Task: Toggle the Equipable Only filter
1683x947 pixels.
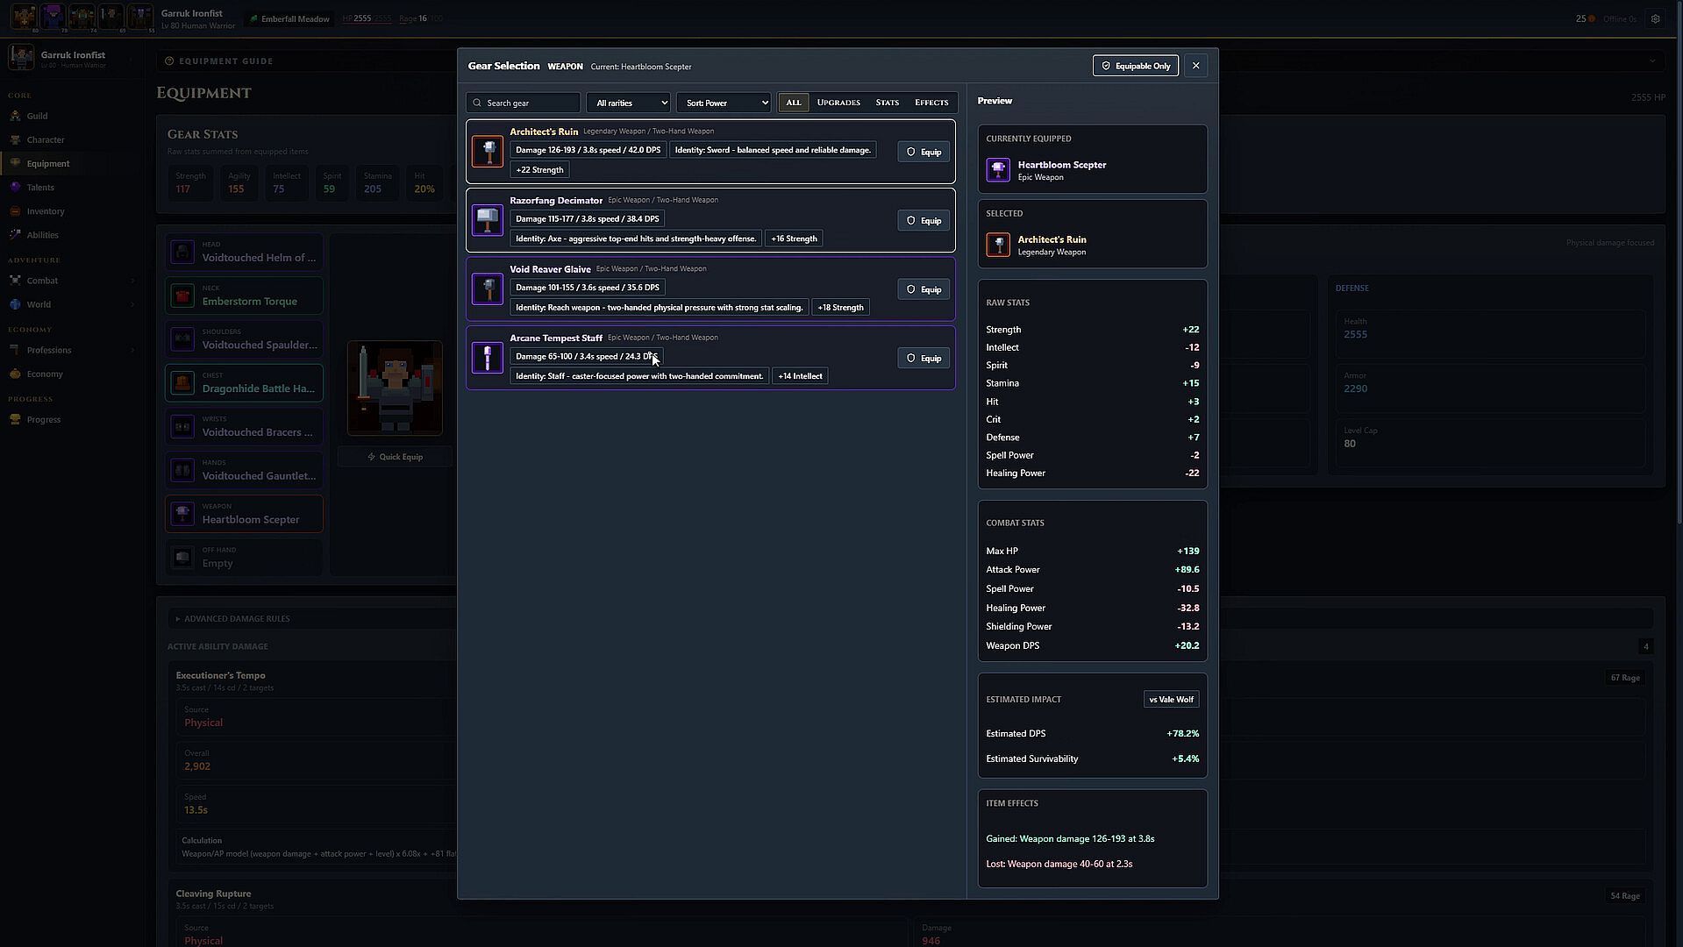Action: pos(1136,66)
